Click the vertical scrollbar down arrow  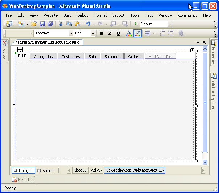coord(205,163)
